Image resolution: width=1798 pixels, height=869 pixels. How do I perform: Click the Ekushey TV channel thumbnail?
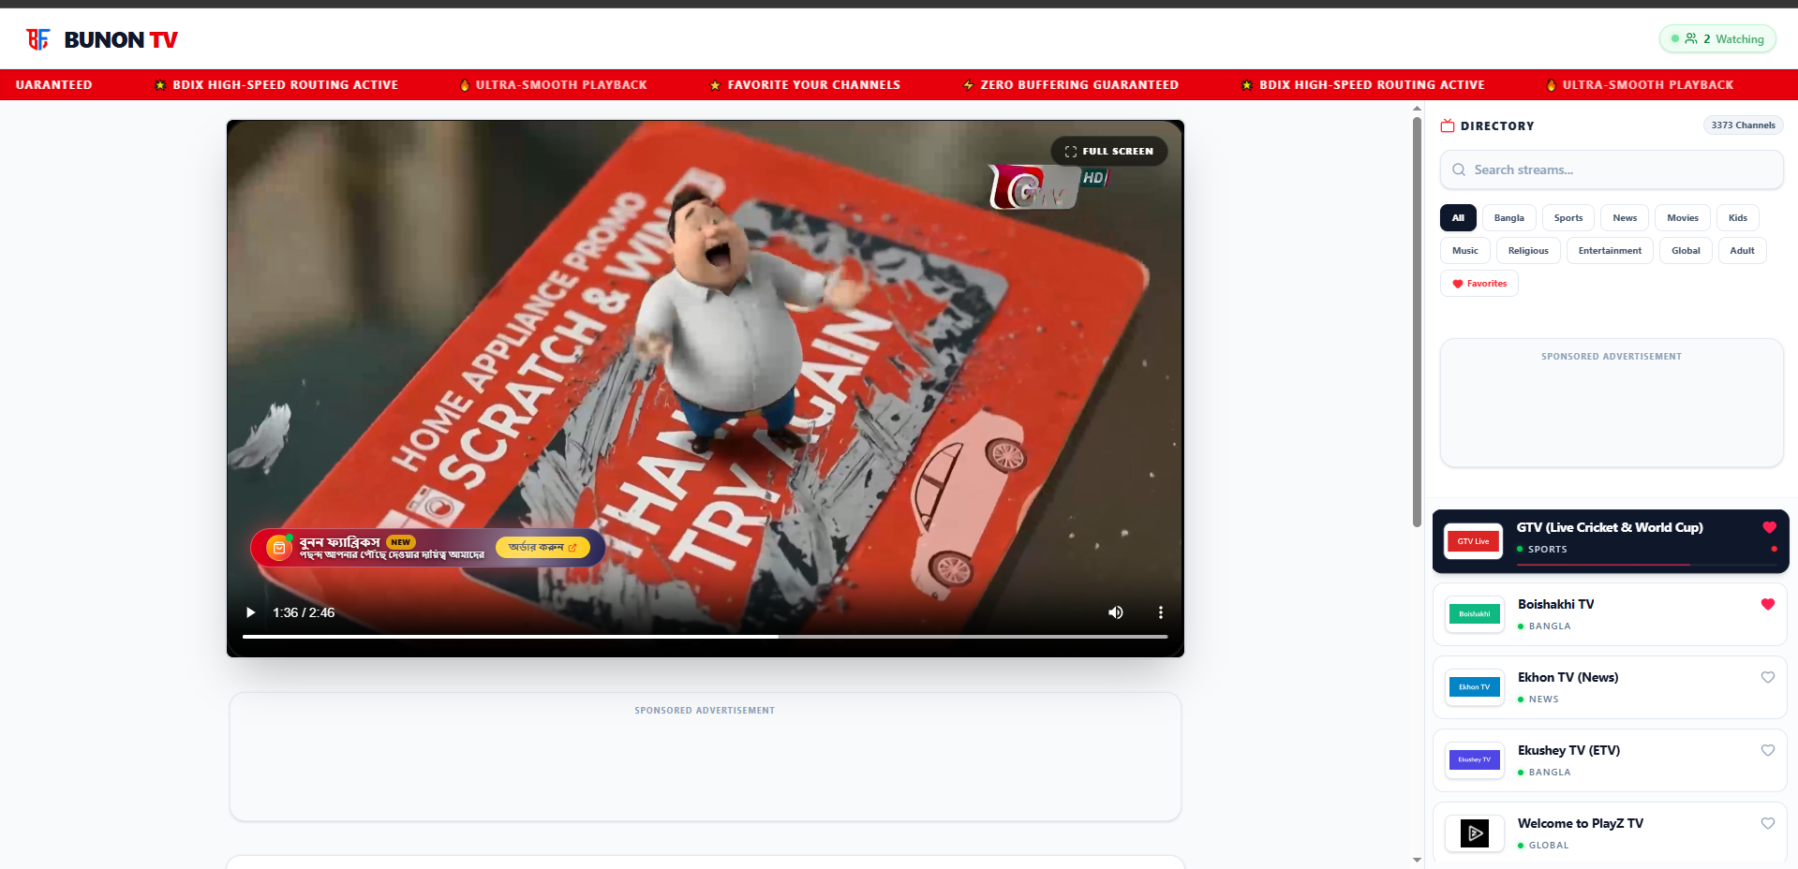point(1474,760)
